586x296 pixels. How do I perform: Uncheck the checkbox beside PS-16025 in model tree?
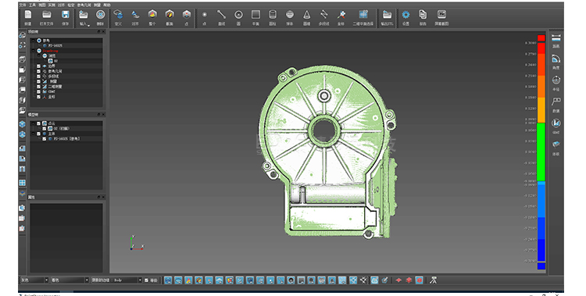45,139
